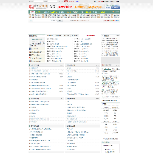The height and width of the screenshot is (153, 153).
Task: Click the first blue icon in left sidebar list
Action: (30, 48)
